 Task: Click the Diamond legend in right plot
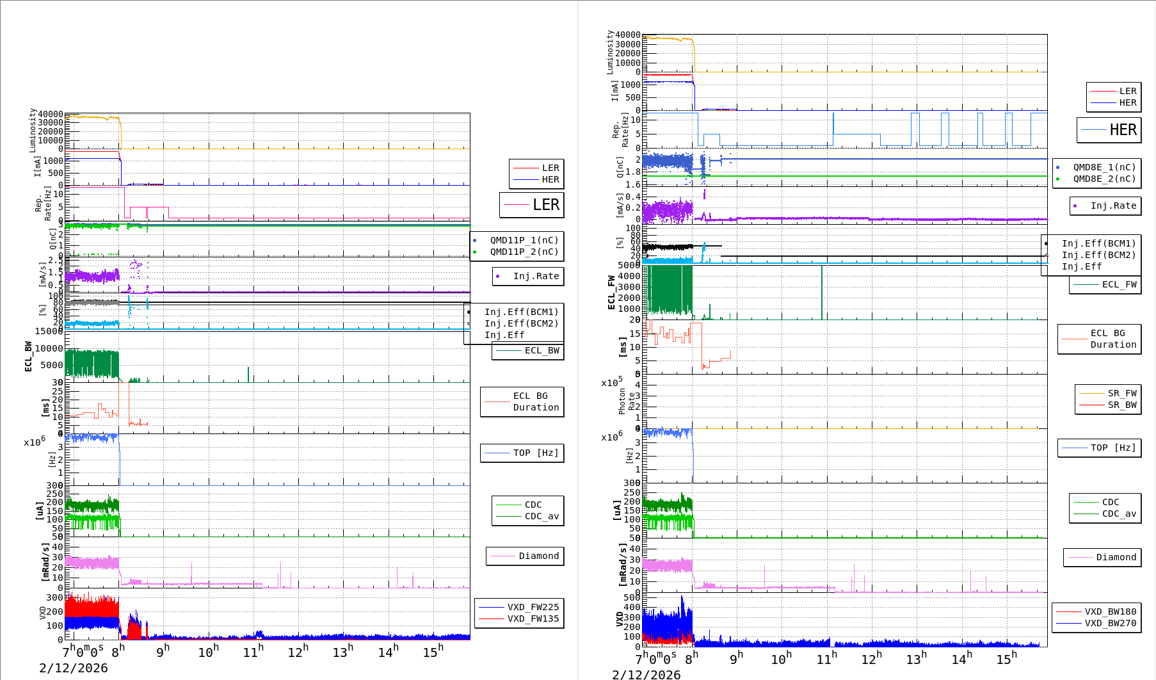1116,557
